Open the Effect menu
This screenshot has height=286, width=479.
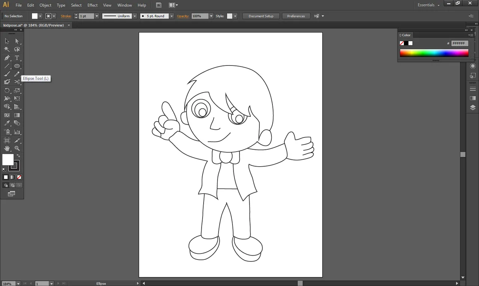[92, 5]
